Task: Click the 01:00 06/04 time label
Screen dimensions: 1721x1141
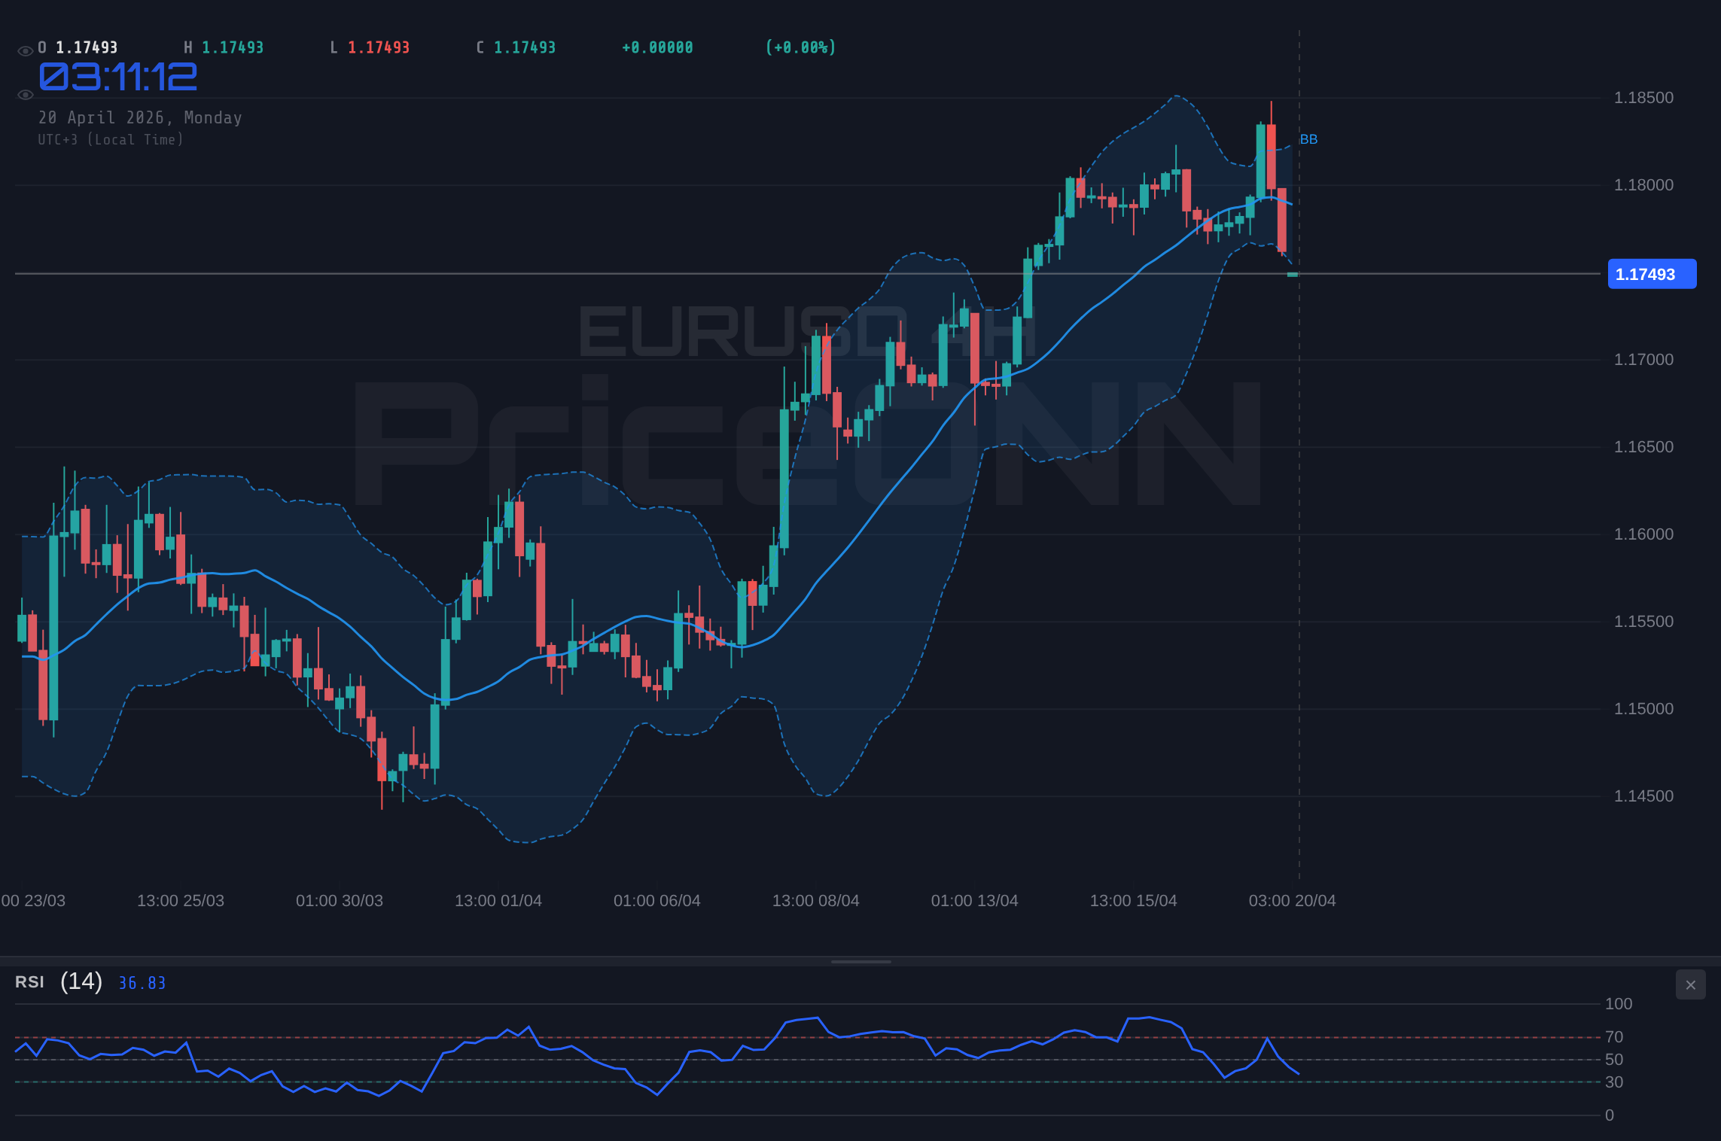Action: (x=657, y=901)
